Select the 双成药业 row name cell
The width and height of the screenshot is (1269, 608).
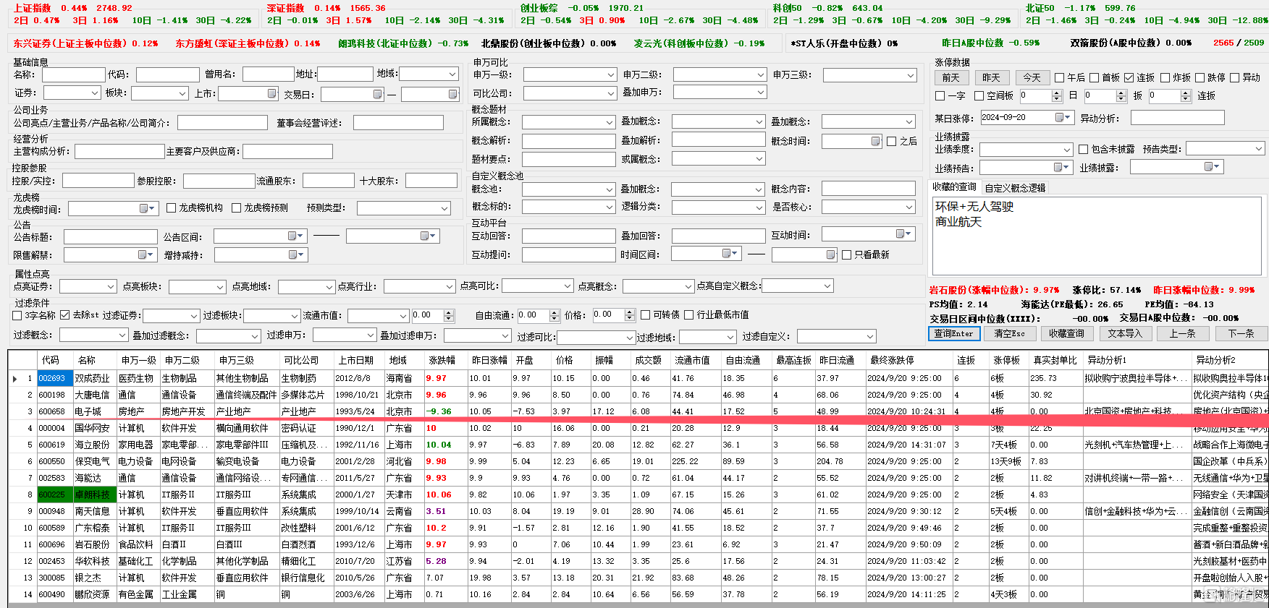[x=94, y=378]
